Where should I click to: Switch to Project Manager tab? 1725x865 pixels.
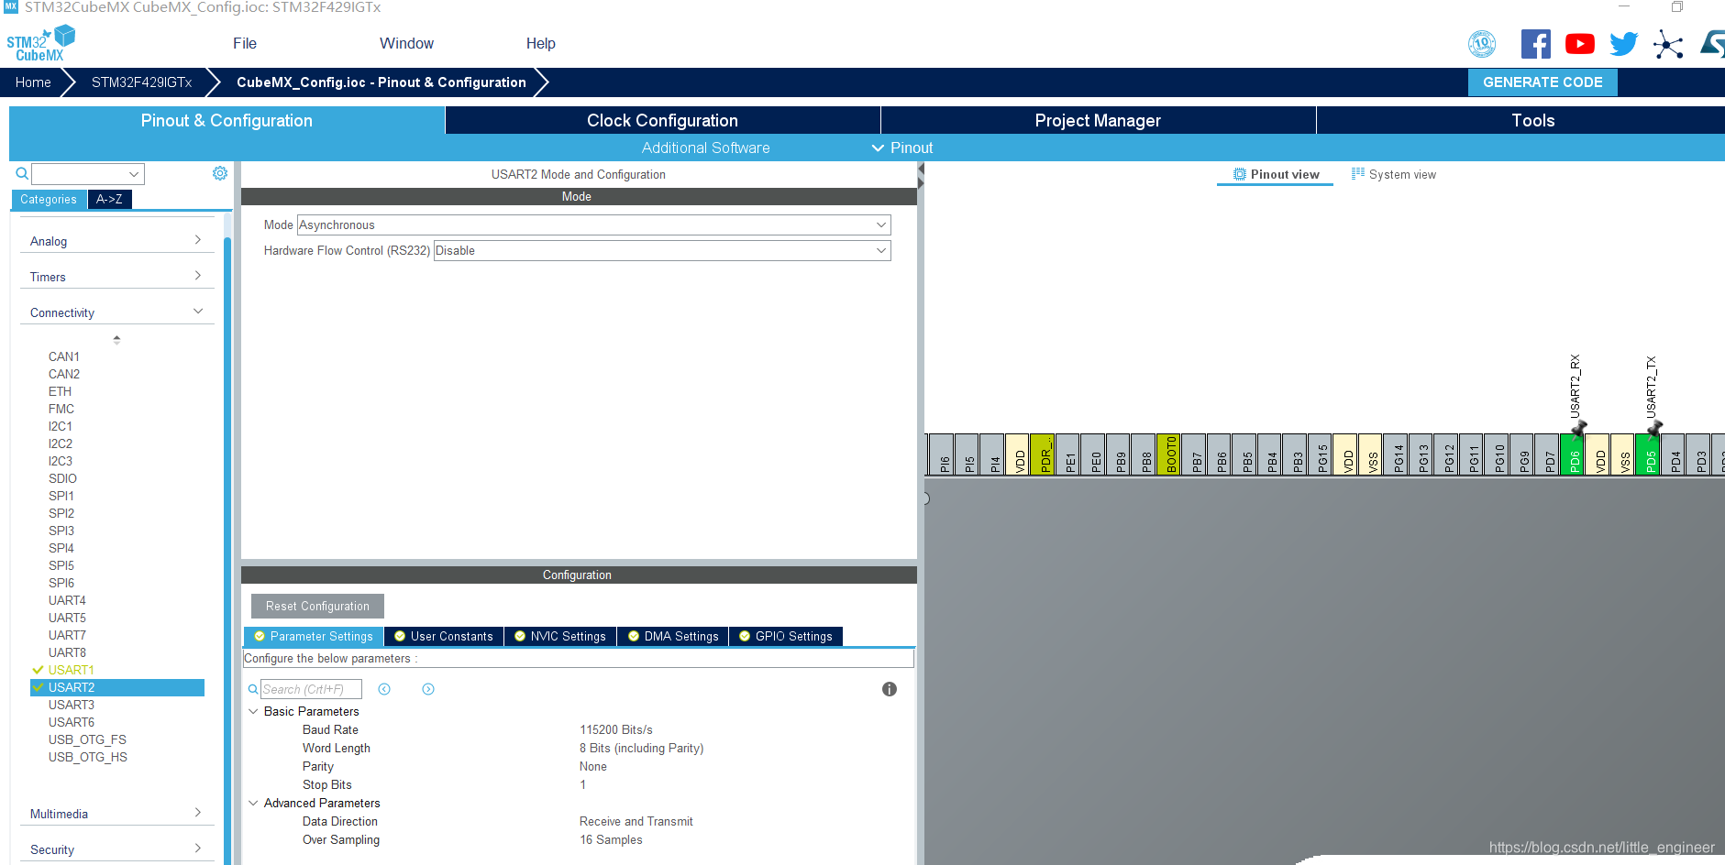pos(1098,120)
